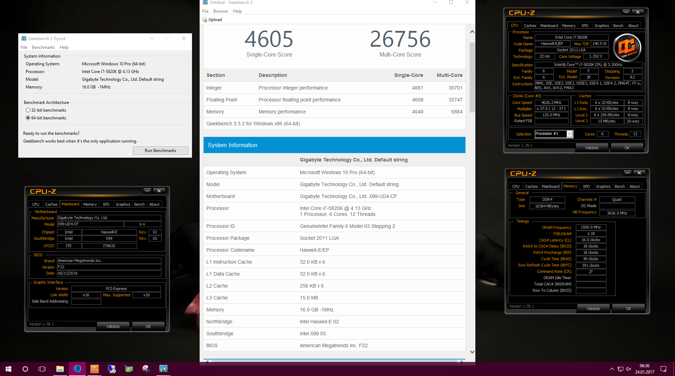Click scroll-down arrow in Geekbench results
Image resolution: width=675 pixels, height=376 pixels.
[472, 352]
